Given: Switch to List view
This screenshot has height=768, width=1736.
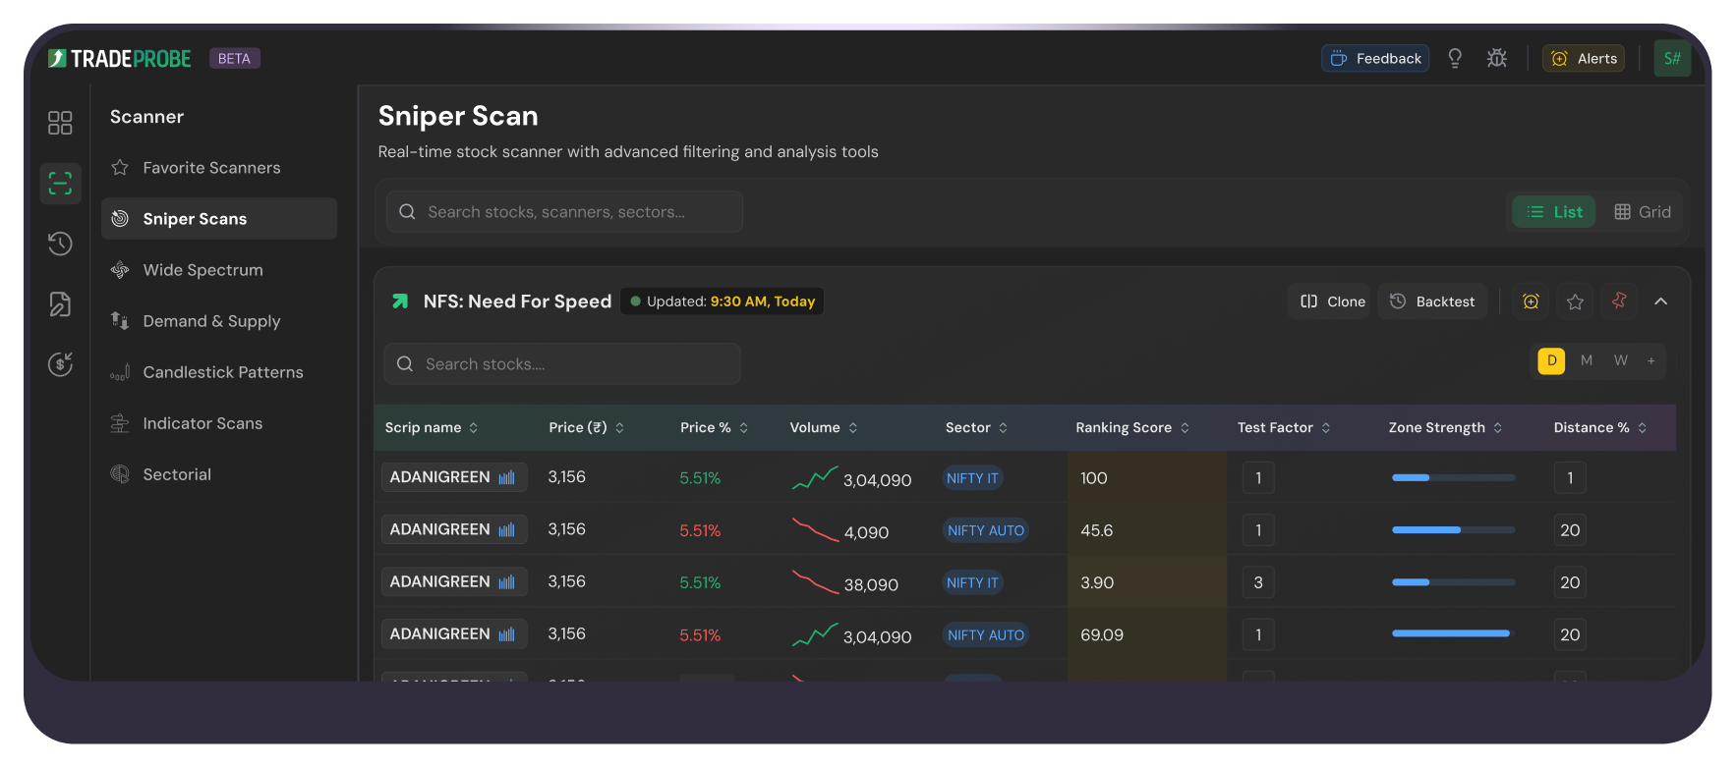Looking at the screenshot, I should pyautogui.click(x=1554, y=212).
